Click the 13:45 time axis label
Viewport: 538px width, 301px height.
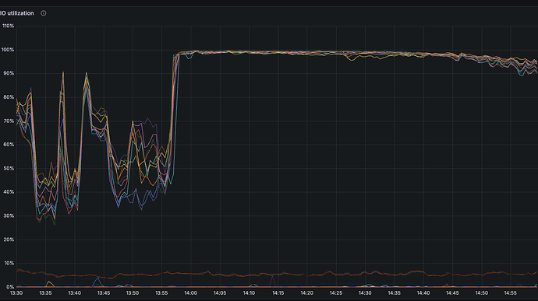click(104, 293)
